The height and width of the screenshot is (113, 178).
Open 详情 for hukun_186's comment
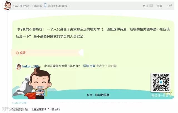[86, 66]
